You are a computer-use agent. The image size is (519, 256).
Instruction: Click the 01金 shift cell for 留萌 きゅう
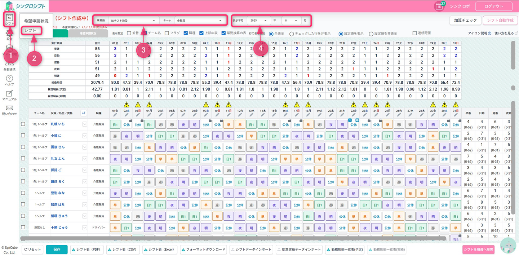pos(115,216)
